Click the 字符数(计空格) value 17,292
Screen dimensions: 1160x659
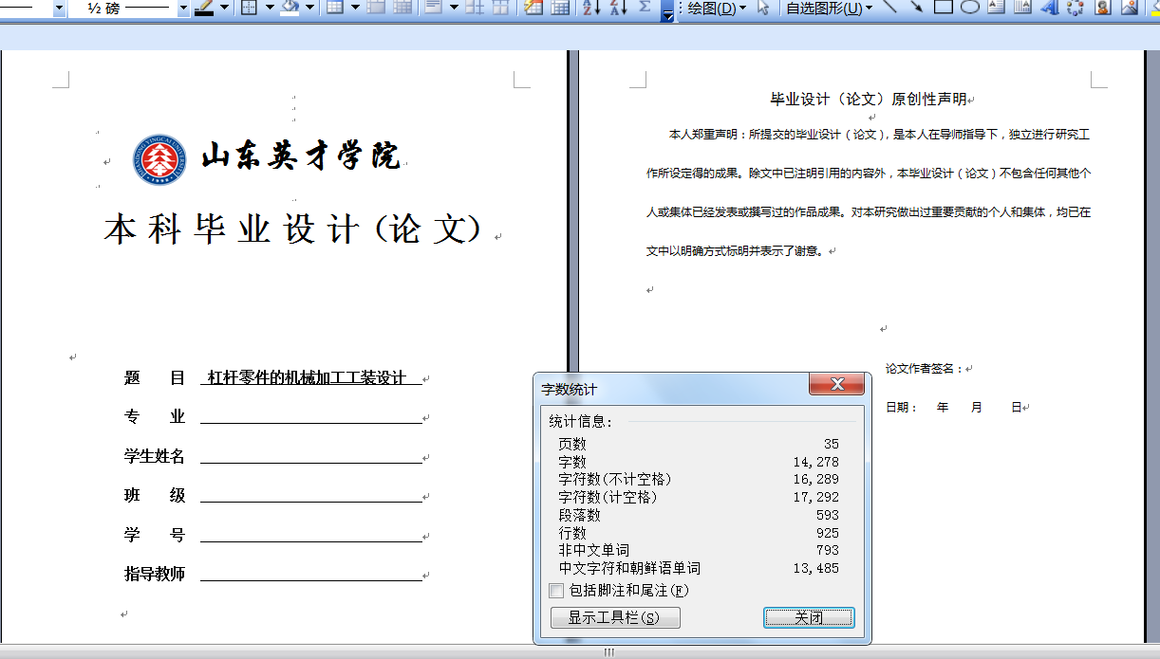[816, 497]
